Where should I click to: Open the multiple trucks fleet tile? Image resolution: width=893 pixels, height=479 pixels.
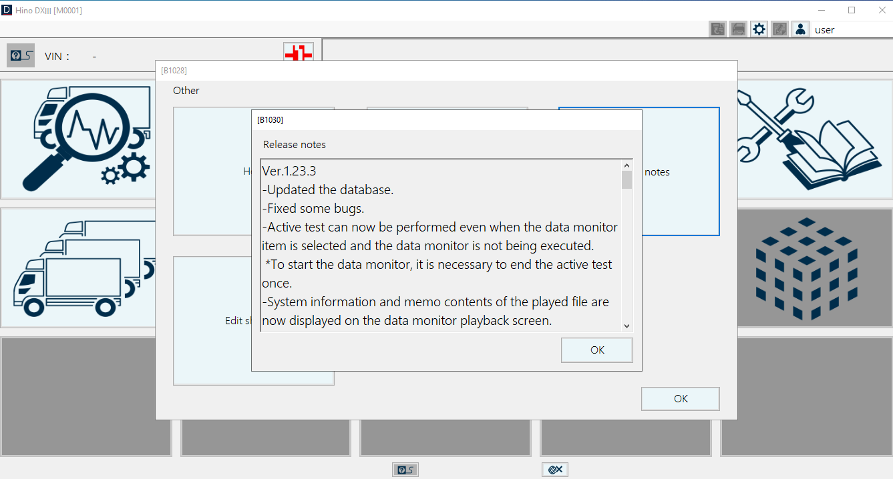(77, 268)
